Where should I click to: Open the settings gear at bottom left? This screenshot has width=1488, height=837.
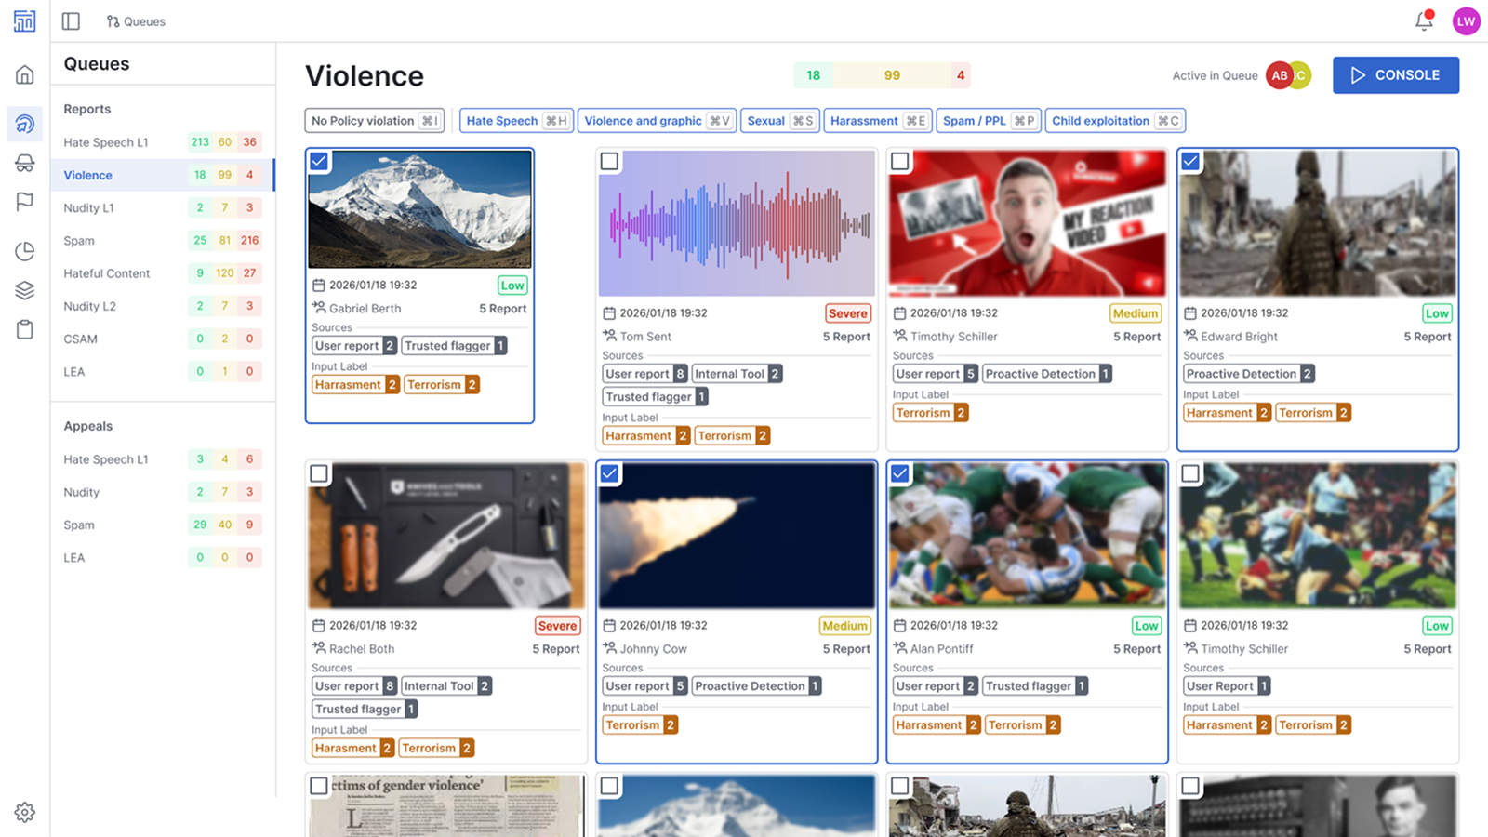click(24, 812)
